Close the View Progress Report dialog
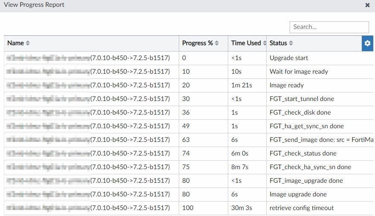 tap(367, 5)
